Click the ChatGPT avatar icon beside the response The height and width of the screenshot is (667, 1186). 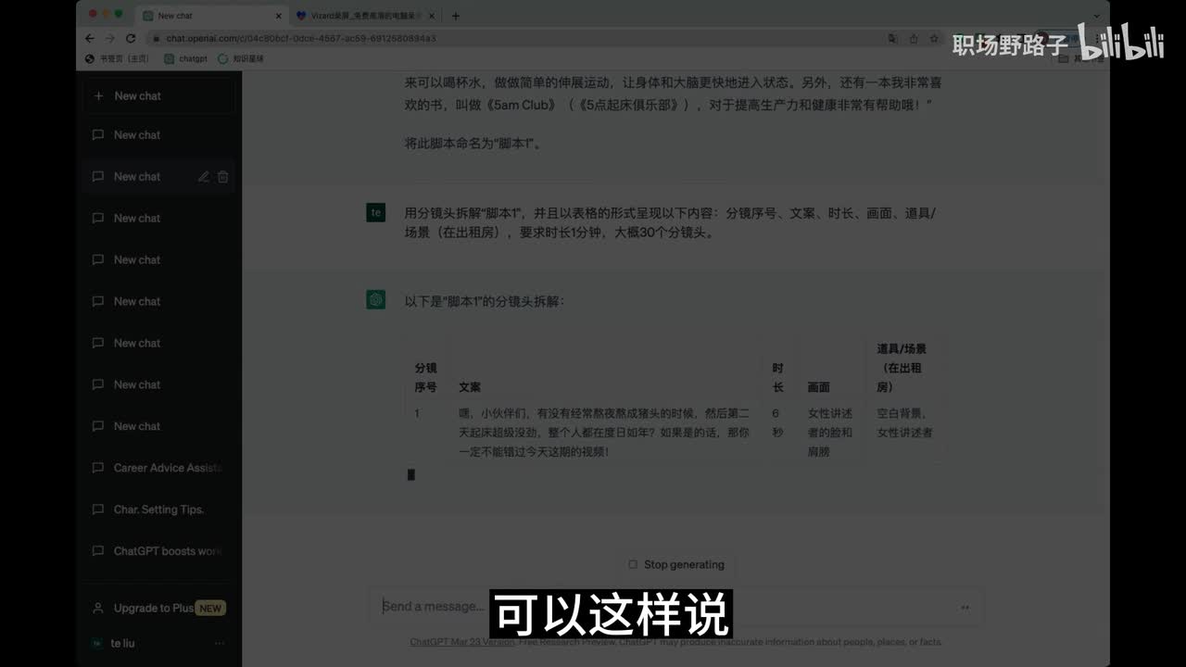click(x=375, y=300)
